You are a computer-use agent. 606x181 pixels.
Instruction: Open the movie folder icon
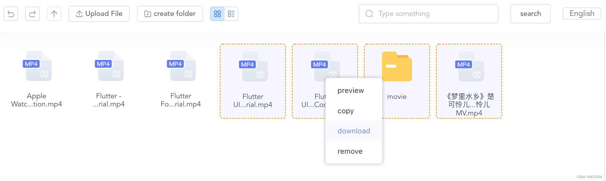coord(397,67)
